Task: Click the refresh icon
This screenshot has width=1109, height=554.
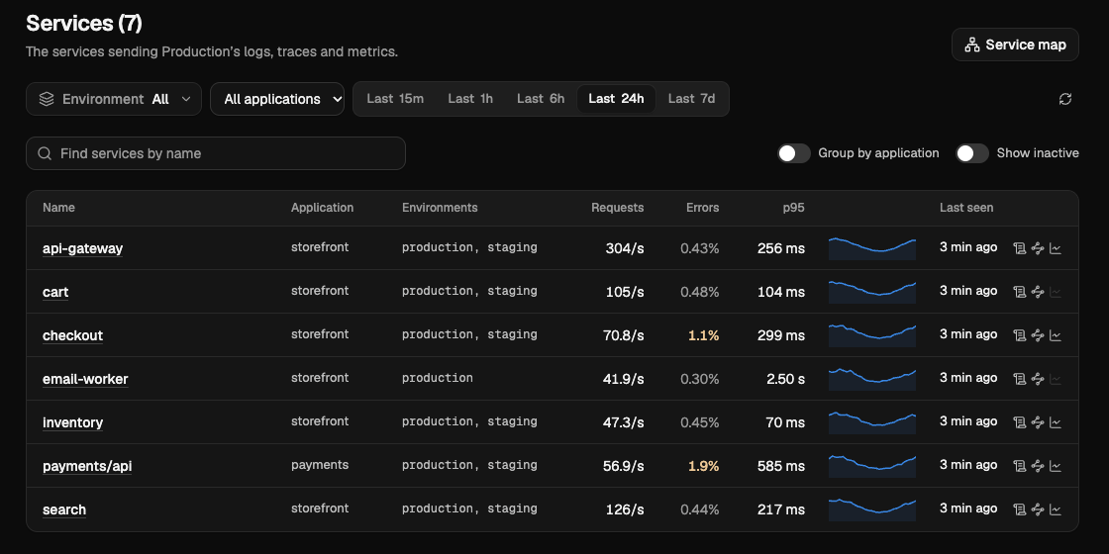Action: [x=1065, y=99]
